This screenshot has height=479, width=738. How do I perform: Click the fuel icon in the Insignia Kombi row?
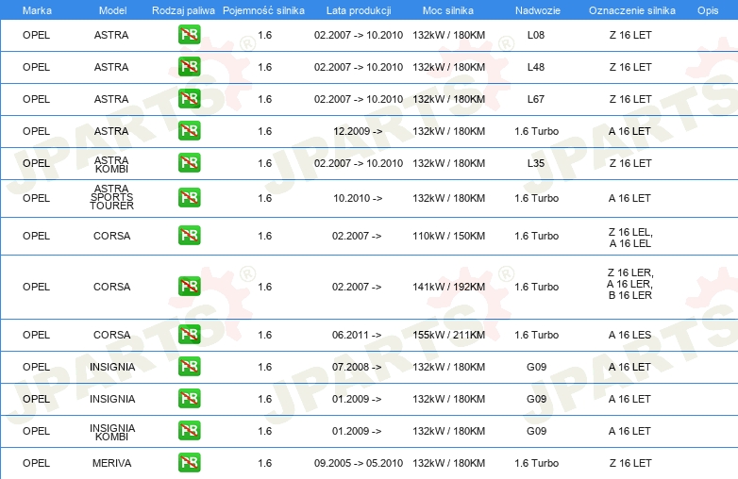click(x=189, y=430)
